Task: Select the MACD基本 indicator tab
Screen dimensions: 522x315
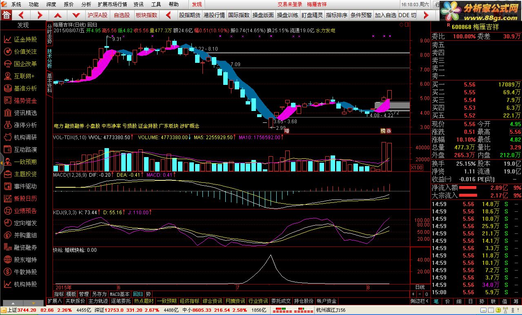Action: 120,294
